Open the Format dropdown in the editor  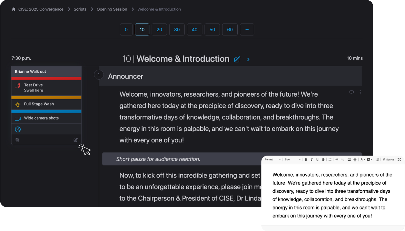(273, 159)
